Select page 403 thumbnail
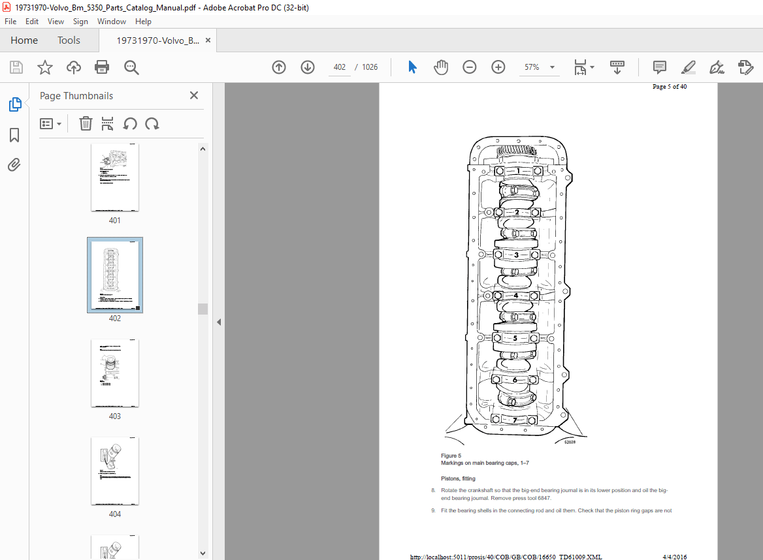Viewport: 763px width, 560px height. (x=115, y=373)
